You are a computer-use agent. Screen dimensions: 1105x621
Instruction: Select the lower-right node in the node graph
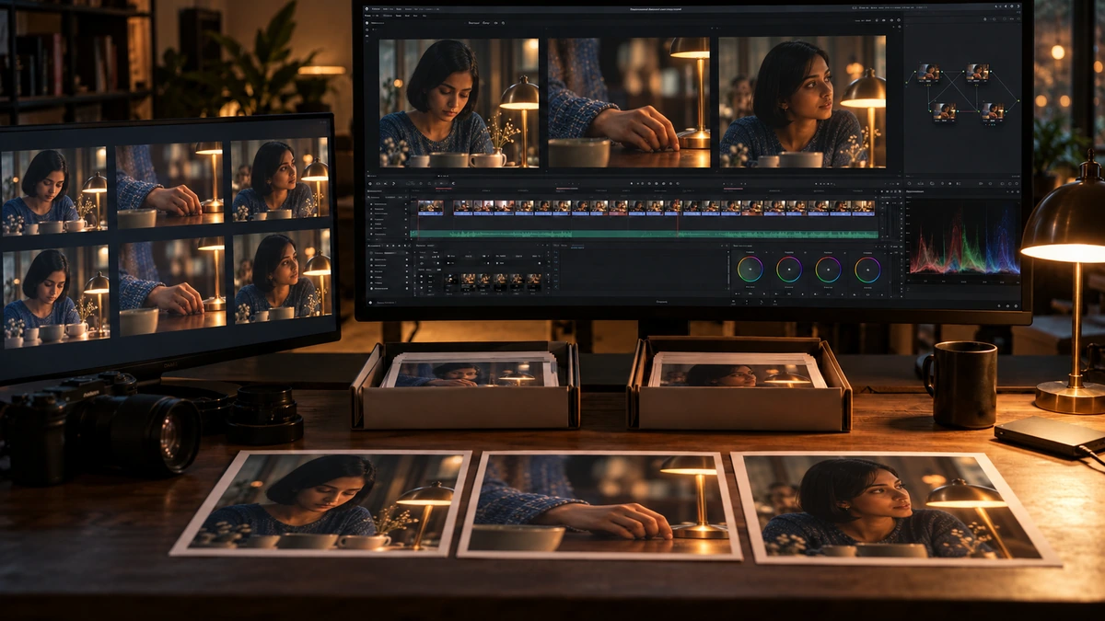point(993,112)
